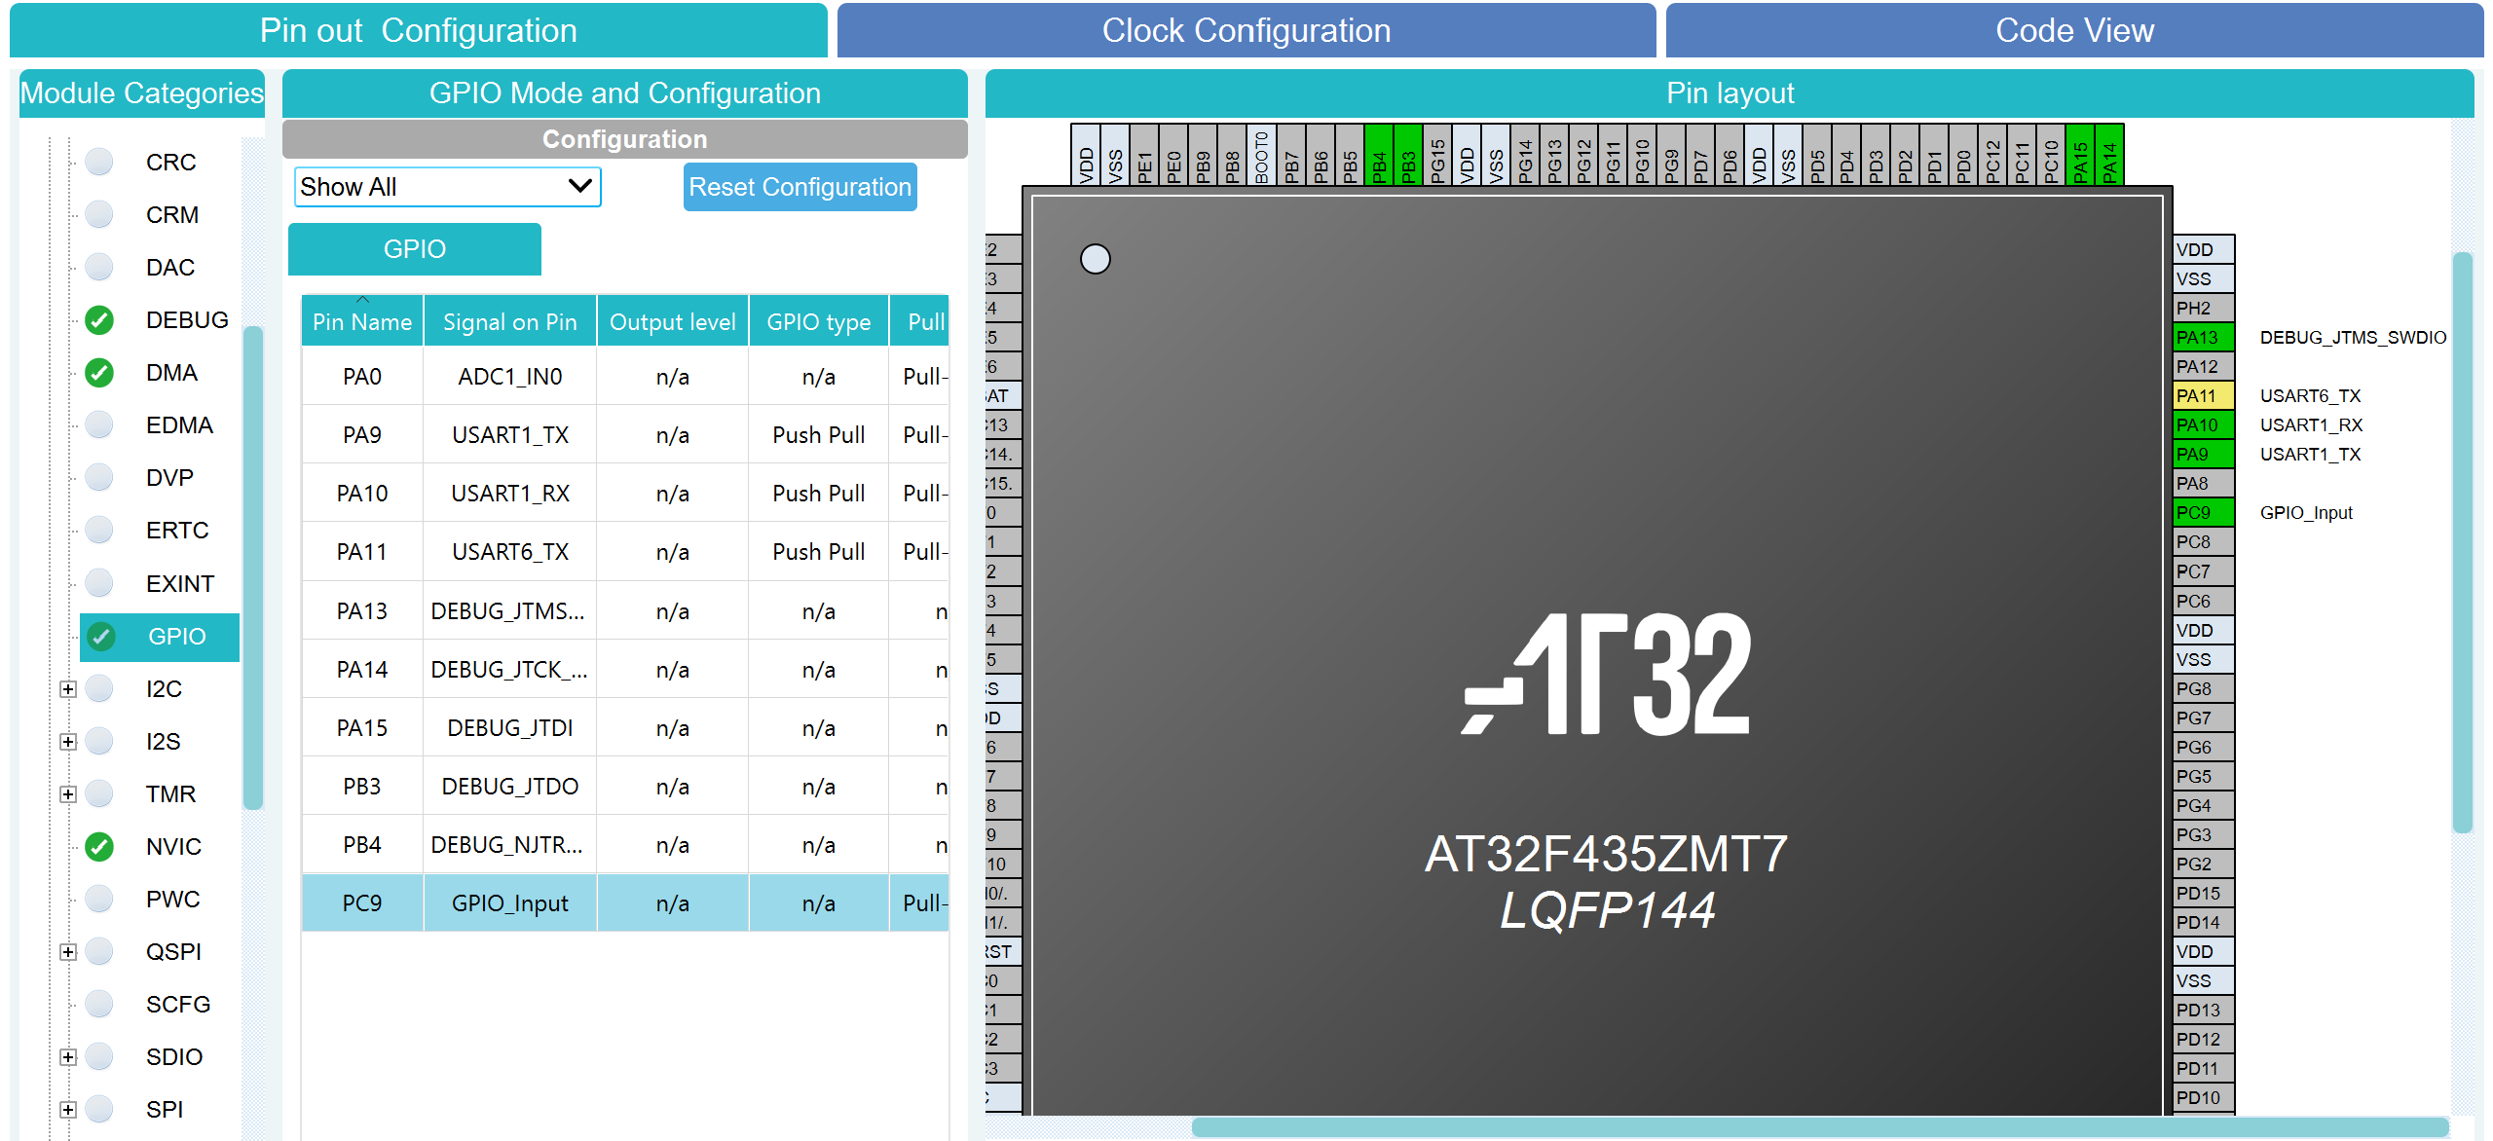Click the pin layout horizontal scrollbar

coord(1819,1126)
